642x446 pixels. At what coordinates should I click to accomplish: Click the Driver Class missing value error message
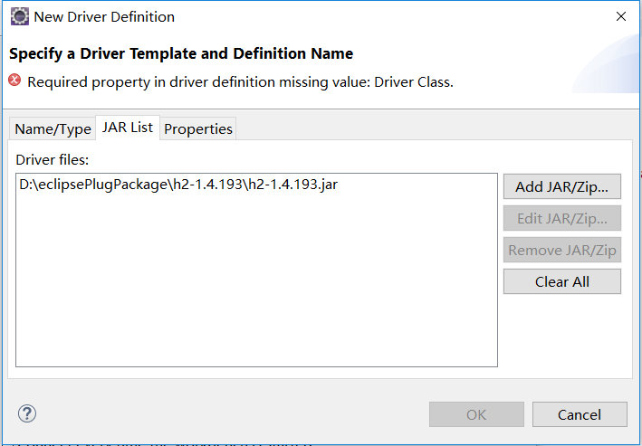[x=240, y=81]
